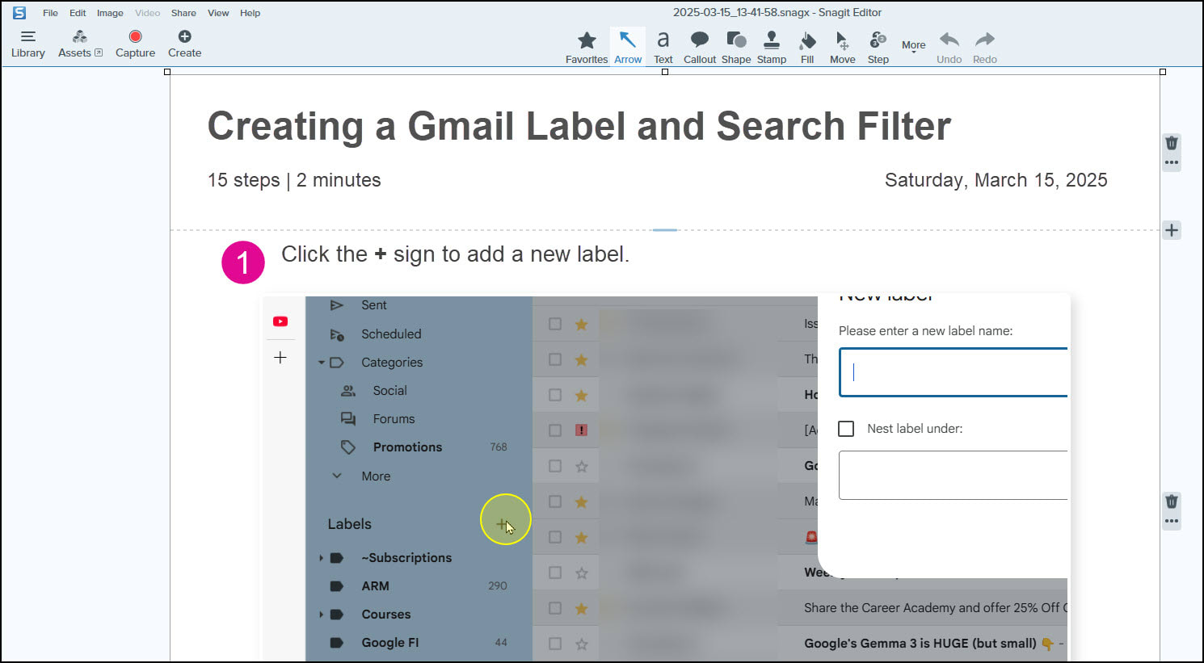
Task: Collapse the Categories section in the sidebar
Action: click(x=321, y=362)
